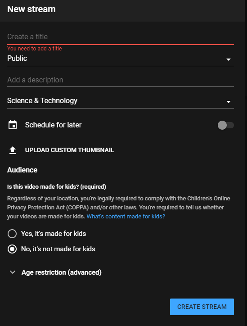
Task: Click the chevron icon beside Age restriction
Action: (x=13, y=272)
